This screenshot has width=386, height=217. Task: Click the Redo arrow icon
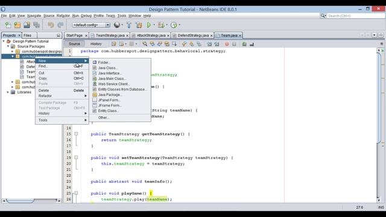coord(60,25)
